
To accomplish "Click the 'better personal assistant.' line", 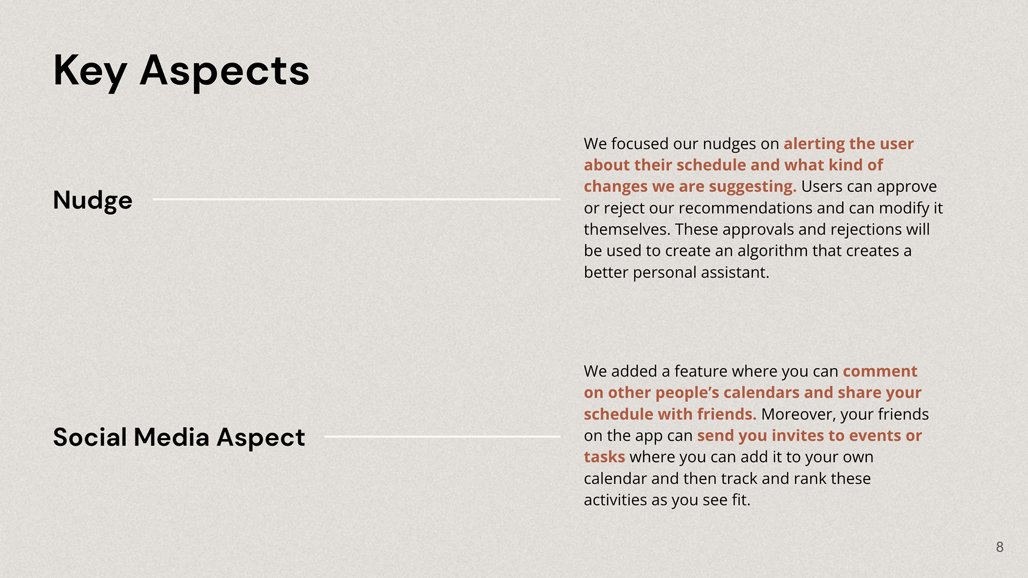I will pyautogui.click(x=676, y=272).
